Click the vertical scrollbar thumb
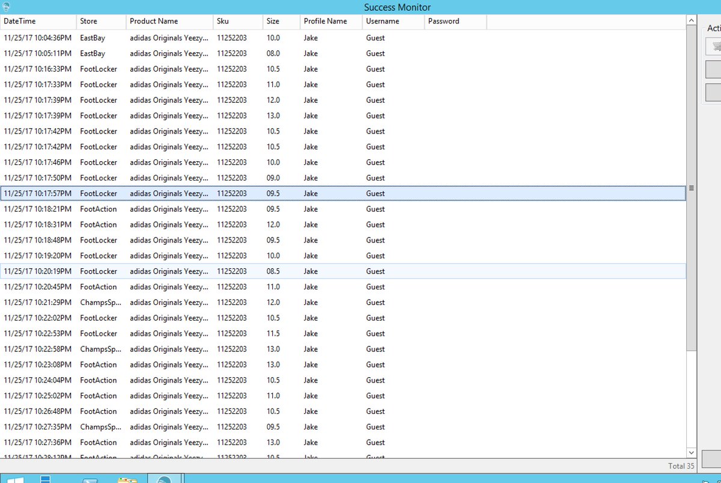721x483 pixels. (691, 188)
